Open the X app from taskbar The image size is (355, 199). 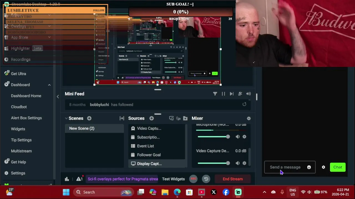pos(214,192)
